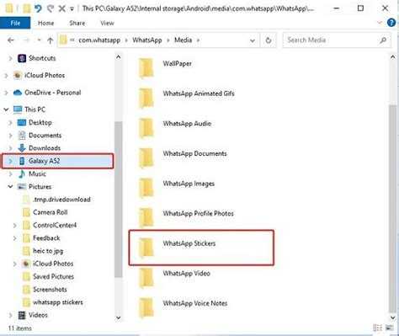Select OneDrive - Personal in navigation pane
The image size is (399, 336).
click(x=53, y=93)
